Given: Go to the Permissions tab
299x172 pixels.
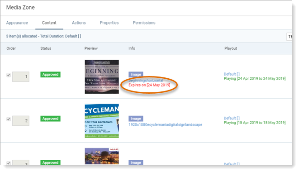Looking at the screenshot, I should pyautogui.click(x=144, y=23).
